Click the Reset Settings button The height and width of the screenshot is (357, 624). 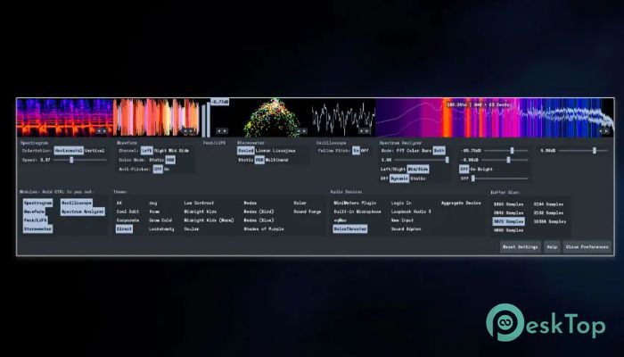(520, 247)
